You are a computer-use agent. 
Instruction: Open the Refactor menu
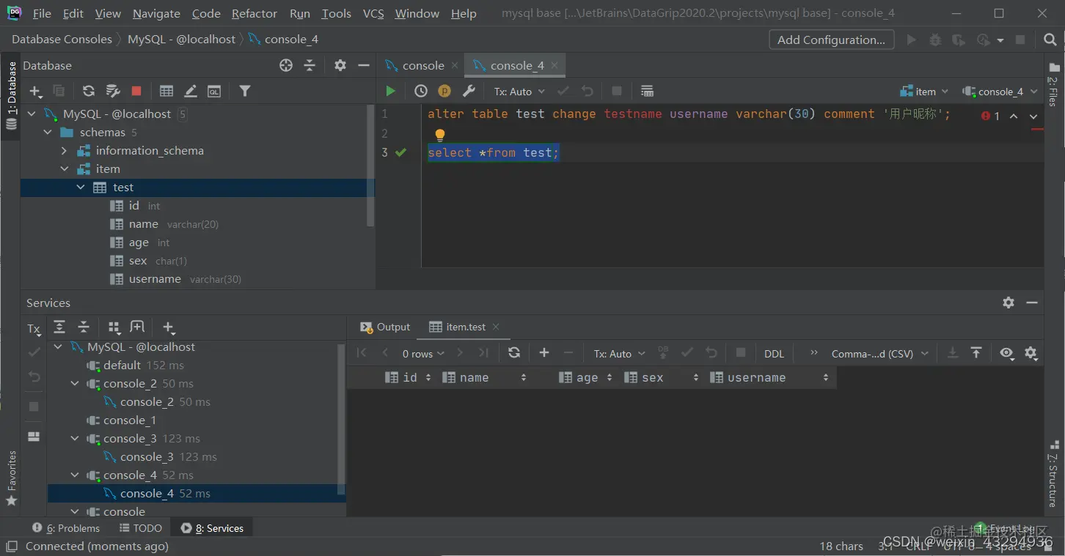point(255,13)
